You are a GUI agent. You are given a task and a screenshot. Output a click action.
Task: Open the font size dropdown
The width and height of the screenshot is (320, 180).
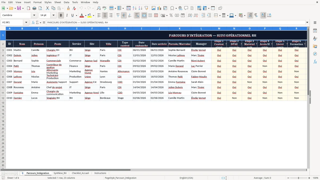point(53,15)
